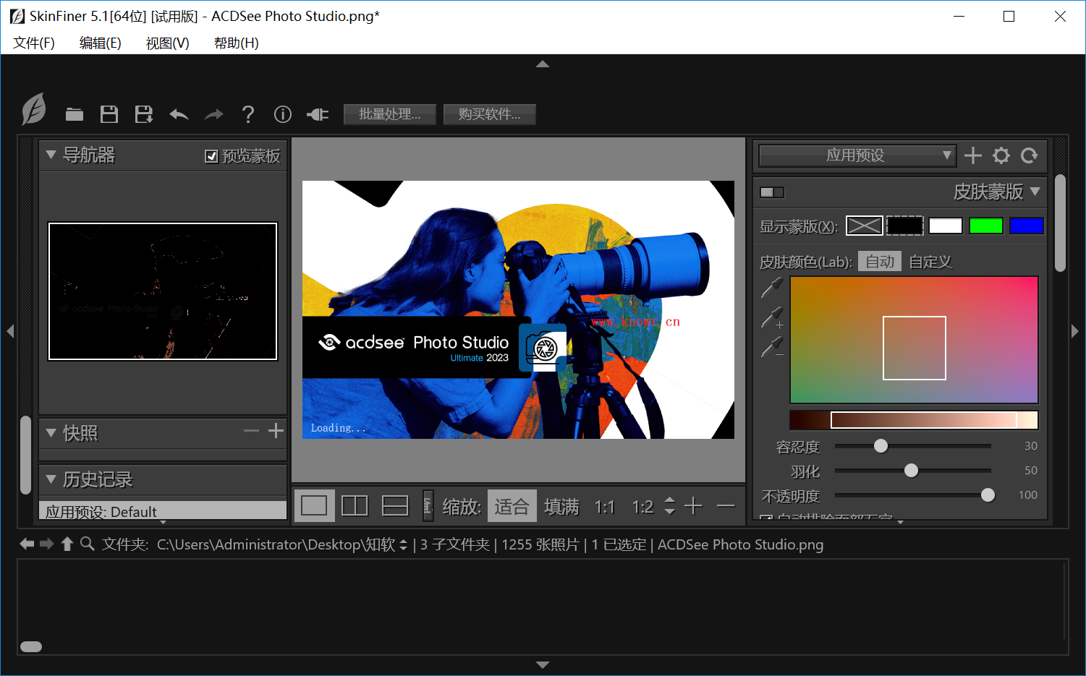
Task: Collapse the 导航器 panel
Action: [x=51, y=155]
